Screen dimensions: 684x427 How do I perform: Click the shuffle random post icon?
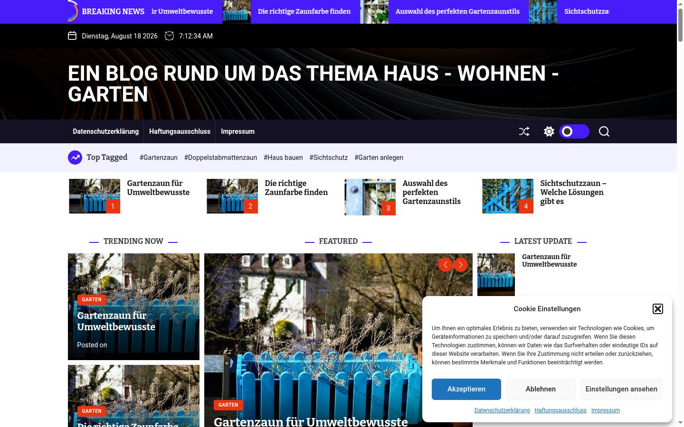(x=524, y=131)
